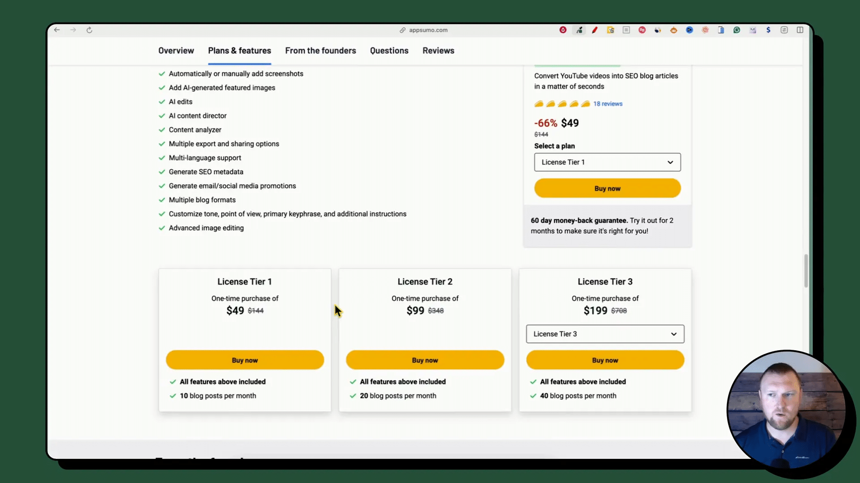
Task: Click "40 blog posts per month"
Action: tap(578, 396)
